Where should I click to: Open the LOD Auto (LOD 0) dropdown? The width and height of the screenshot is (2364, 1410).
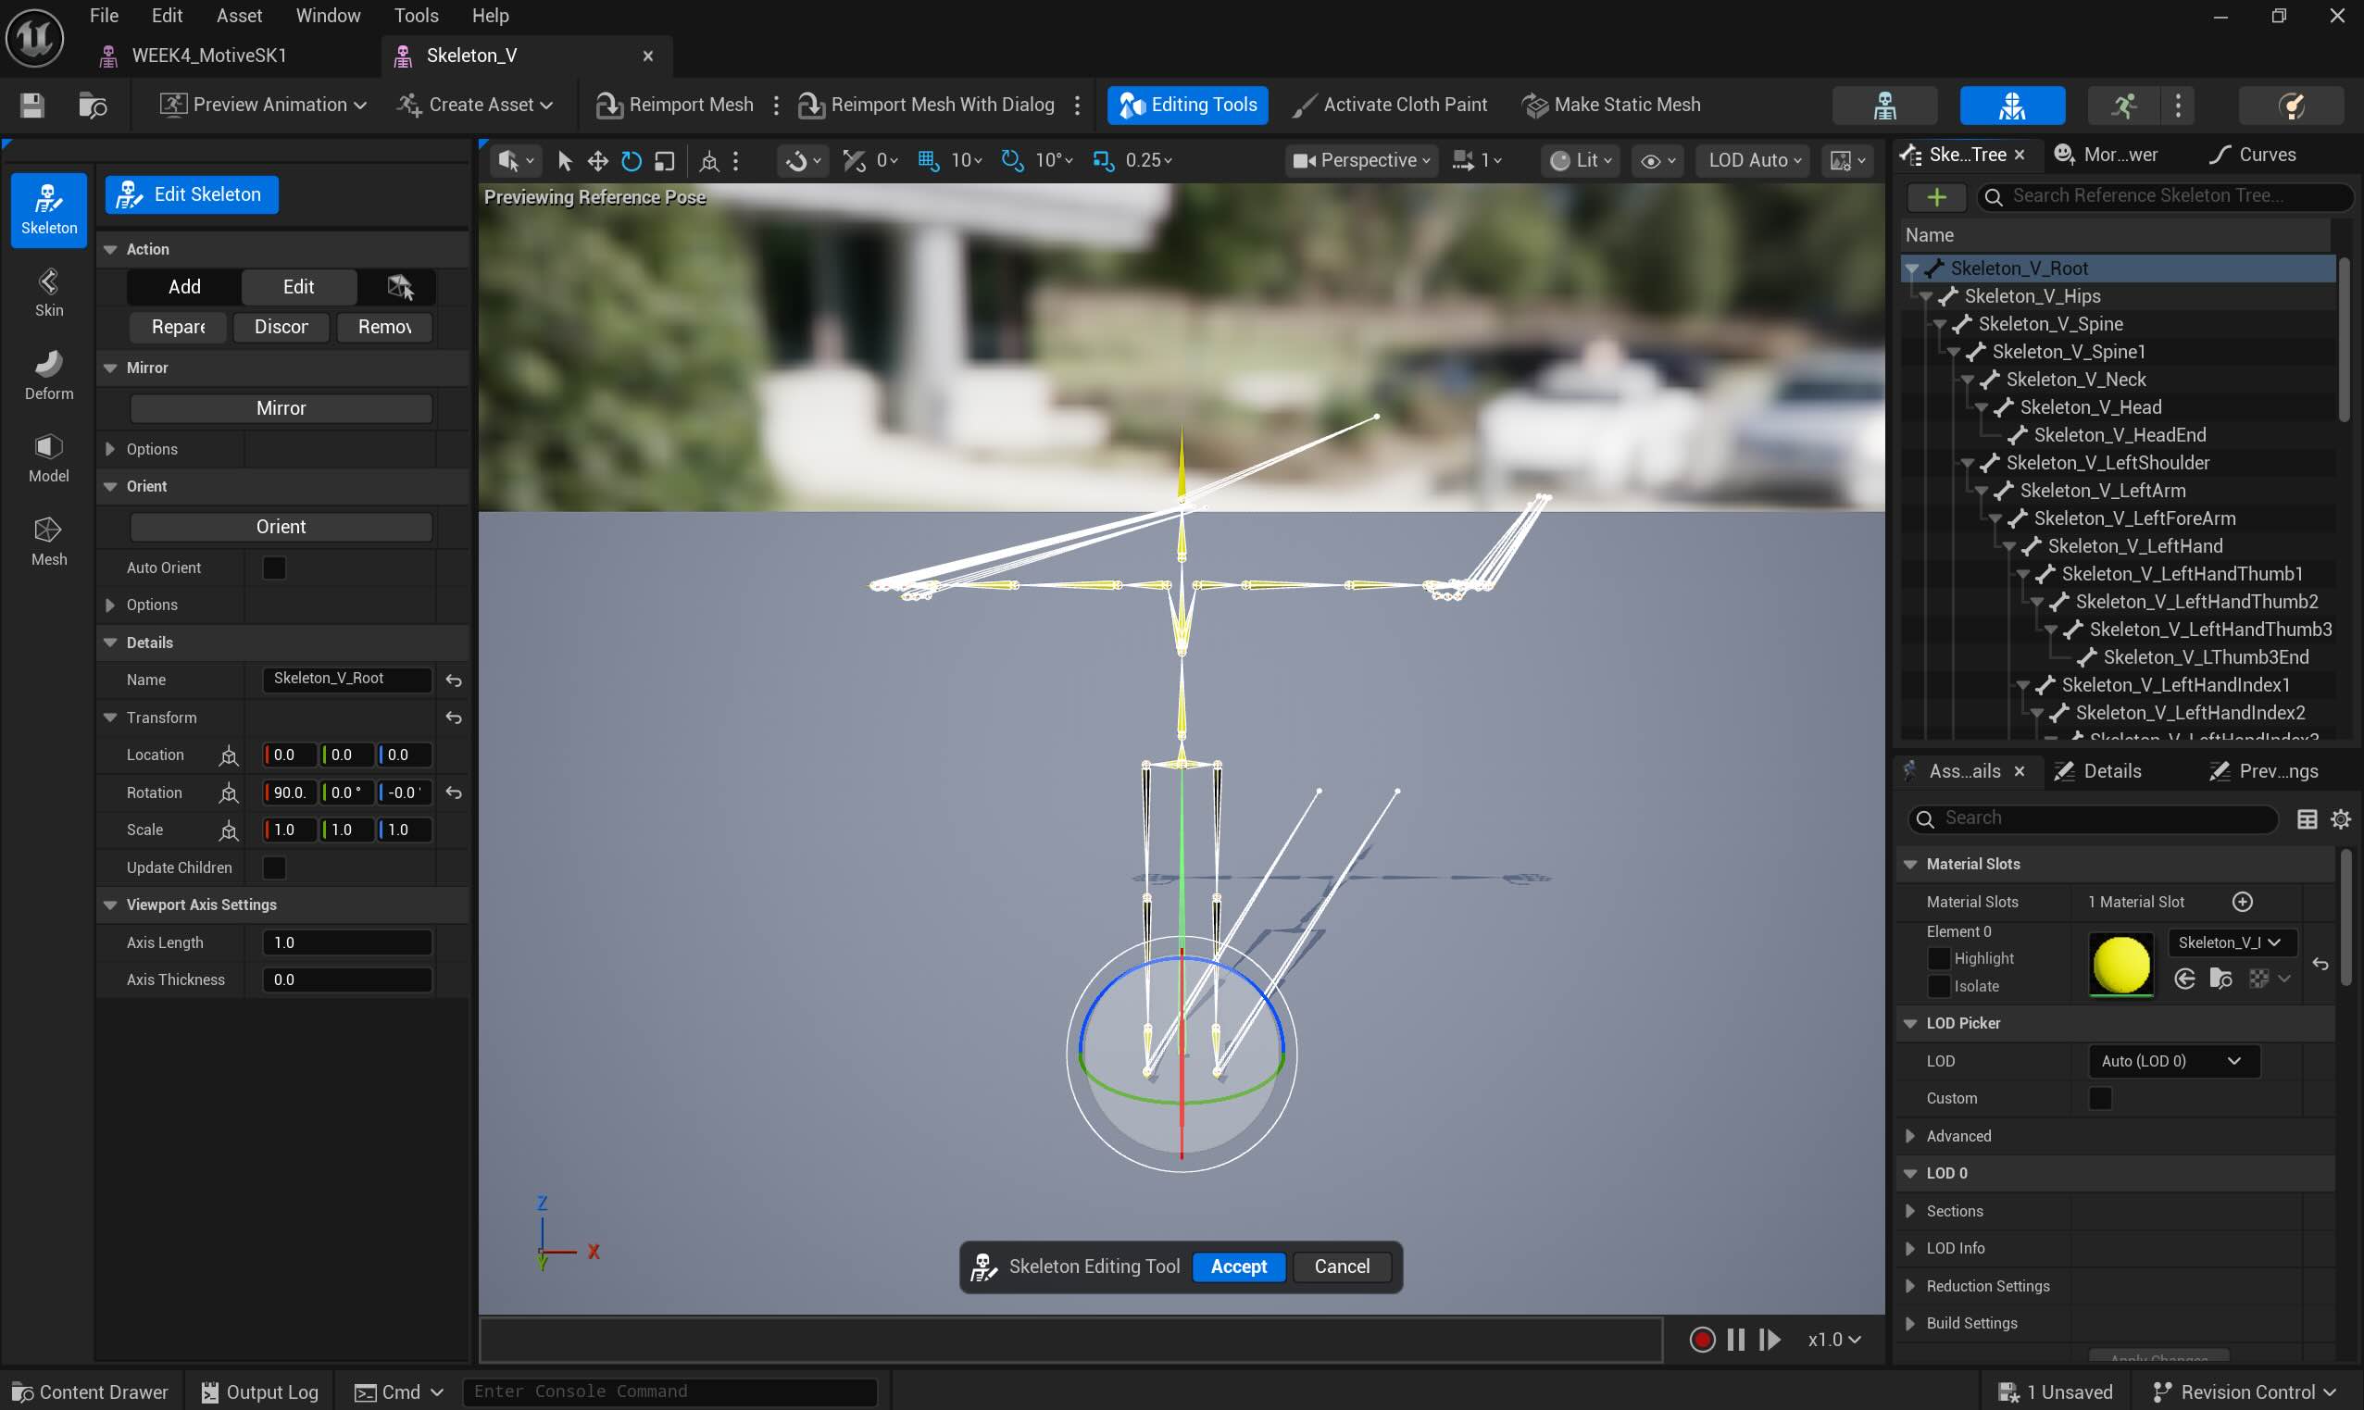[2172, 1060]
